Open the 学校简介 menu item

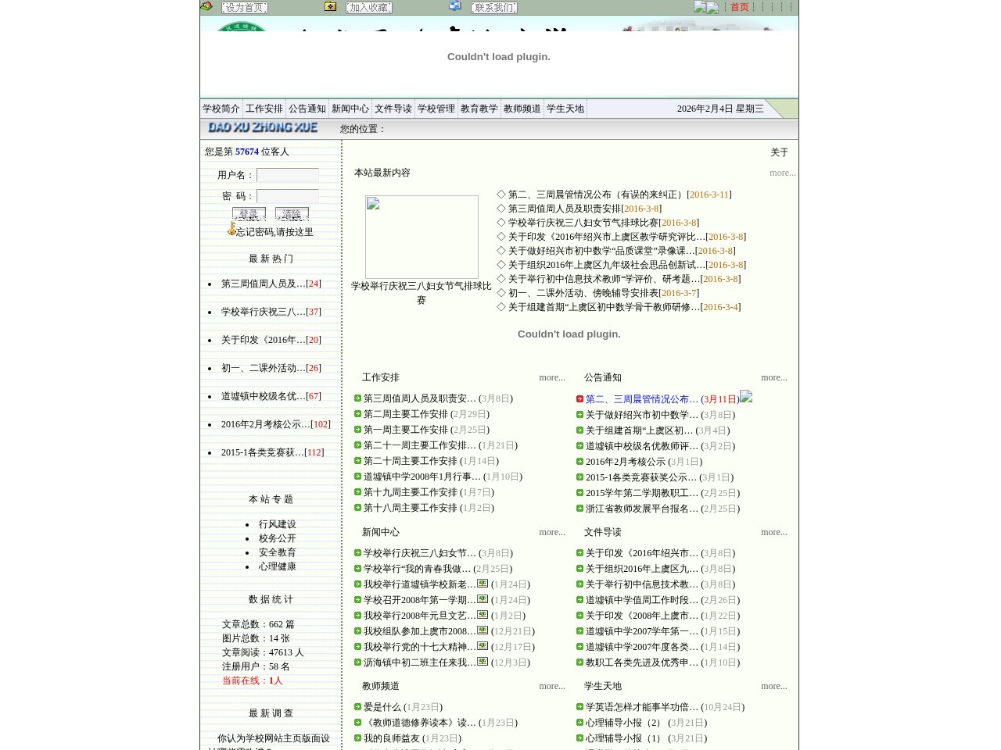click(x=221, y=109)
